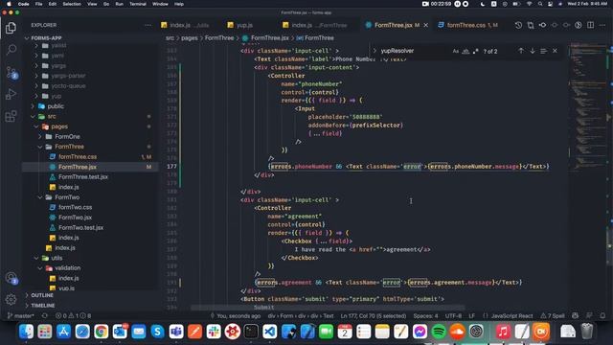This screenshot has height=345, width=613.
Task: Click the synchronize changes icon in status bar
Action: (45, 315)
